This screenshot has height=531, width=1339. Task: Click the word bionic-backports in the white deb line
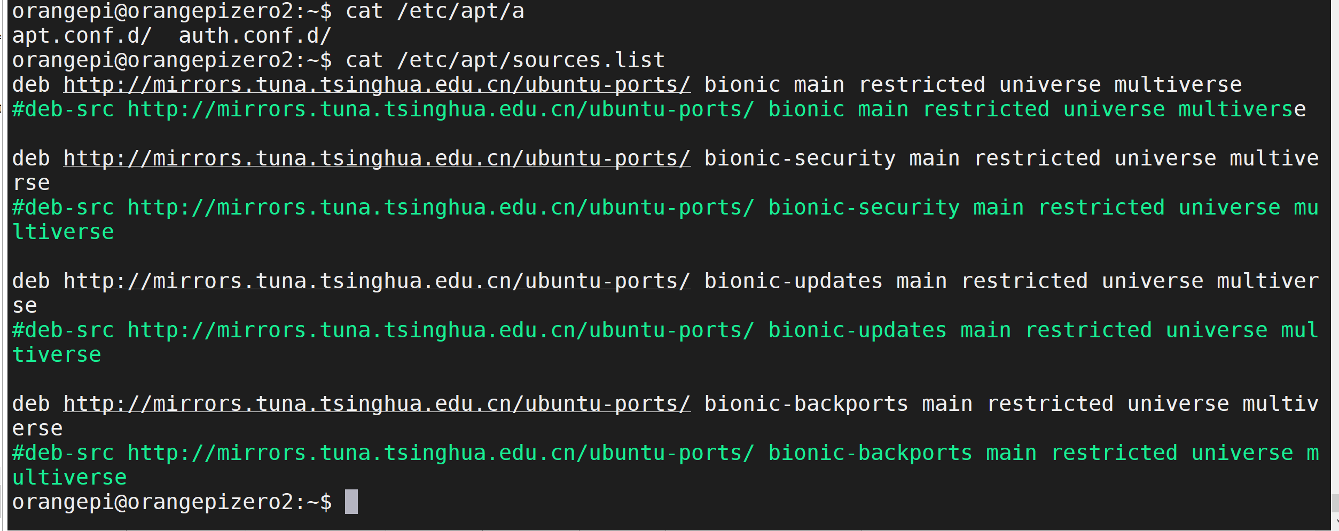tap(806, 404)
